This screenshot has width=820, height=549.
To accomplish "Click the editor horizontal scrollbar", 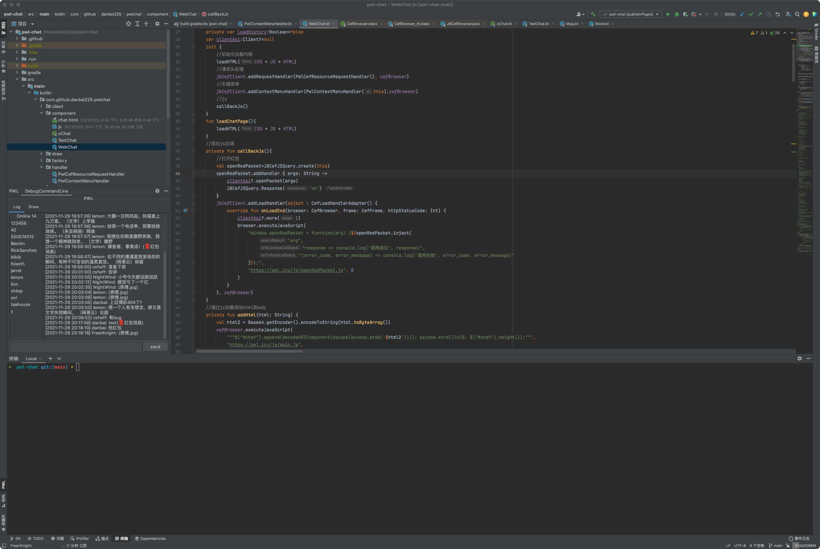I will click(249, 351).
